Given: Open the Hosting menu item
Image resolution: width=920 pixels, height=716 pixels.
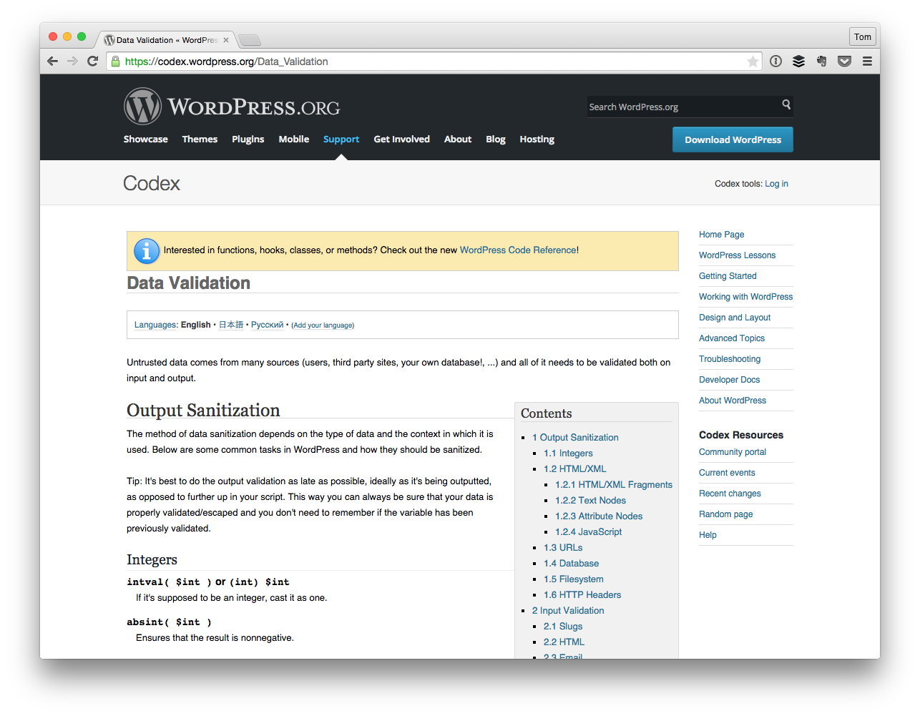Looking at the screenshot, I should coord(537,139).
